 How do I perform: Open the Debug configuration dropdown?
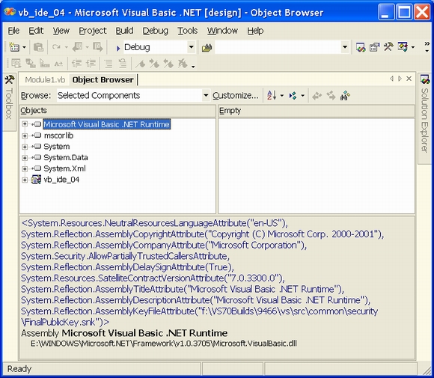tap(191, 47)
